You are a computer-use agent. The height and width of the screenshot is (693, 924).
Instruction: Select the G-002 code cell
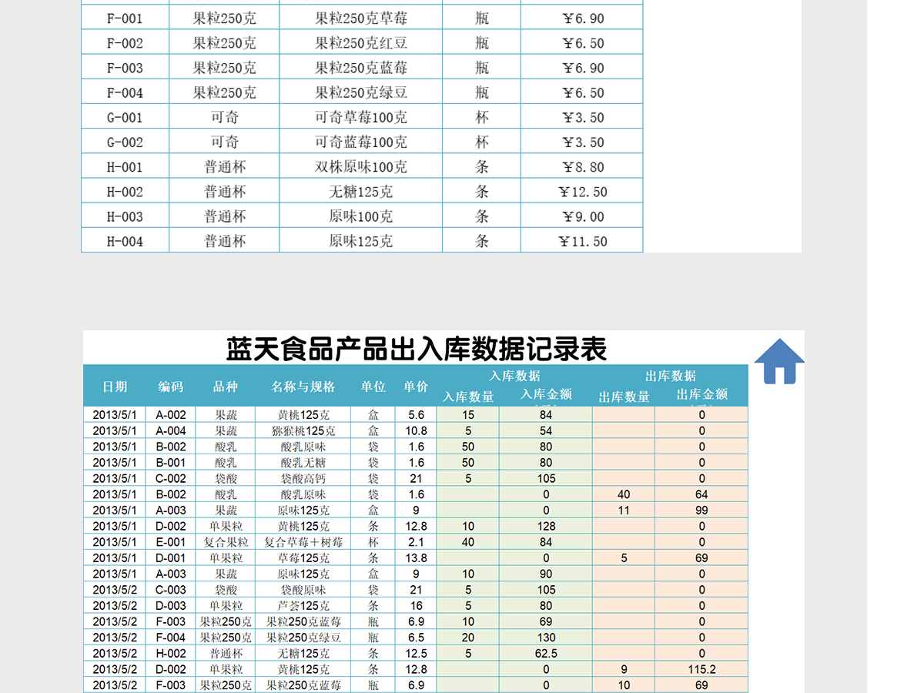tap(125, 142)
